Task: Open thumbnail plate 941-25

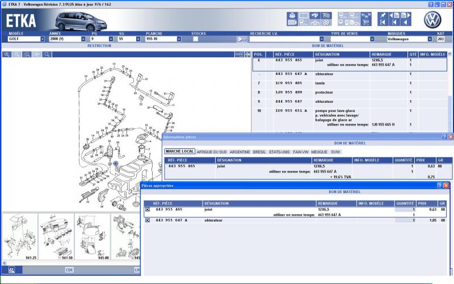Action: [20, 237]
